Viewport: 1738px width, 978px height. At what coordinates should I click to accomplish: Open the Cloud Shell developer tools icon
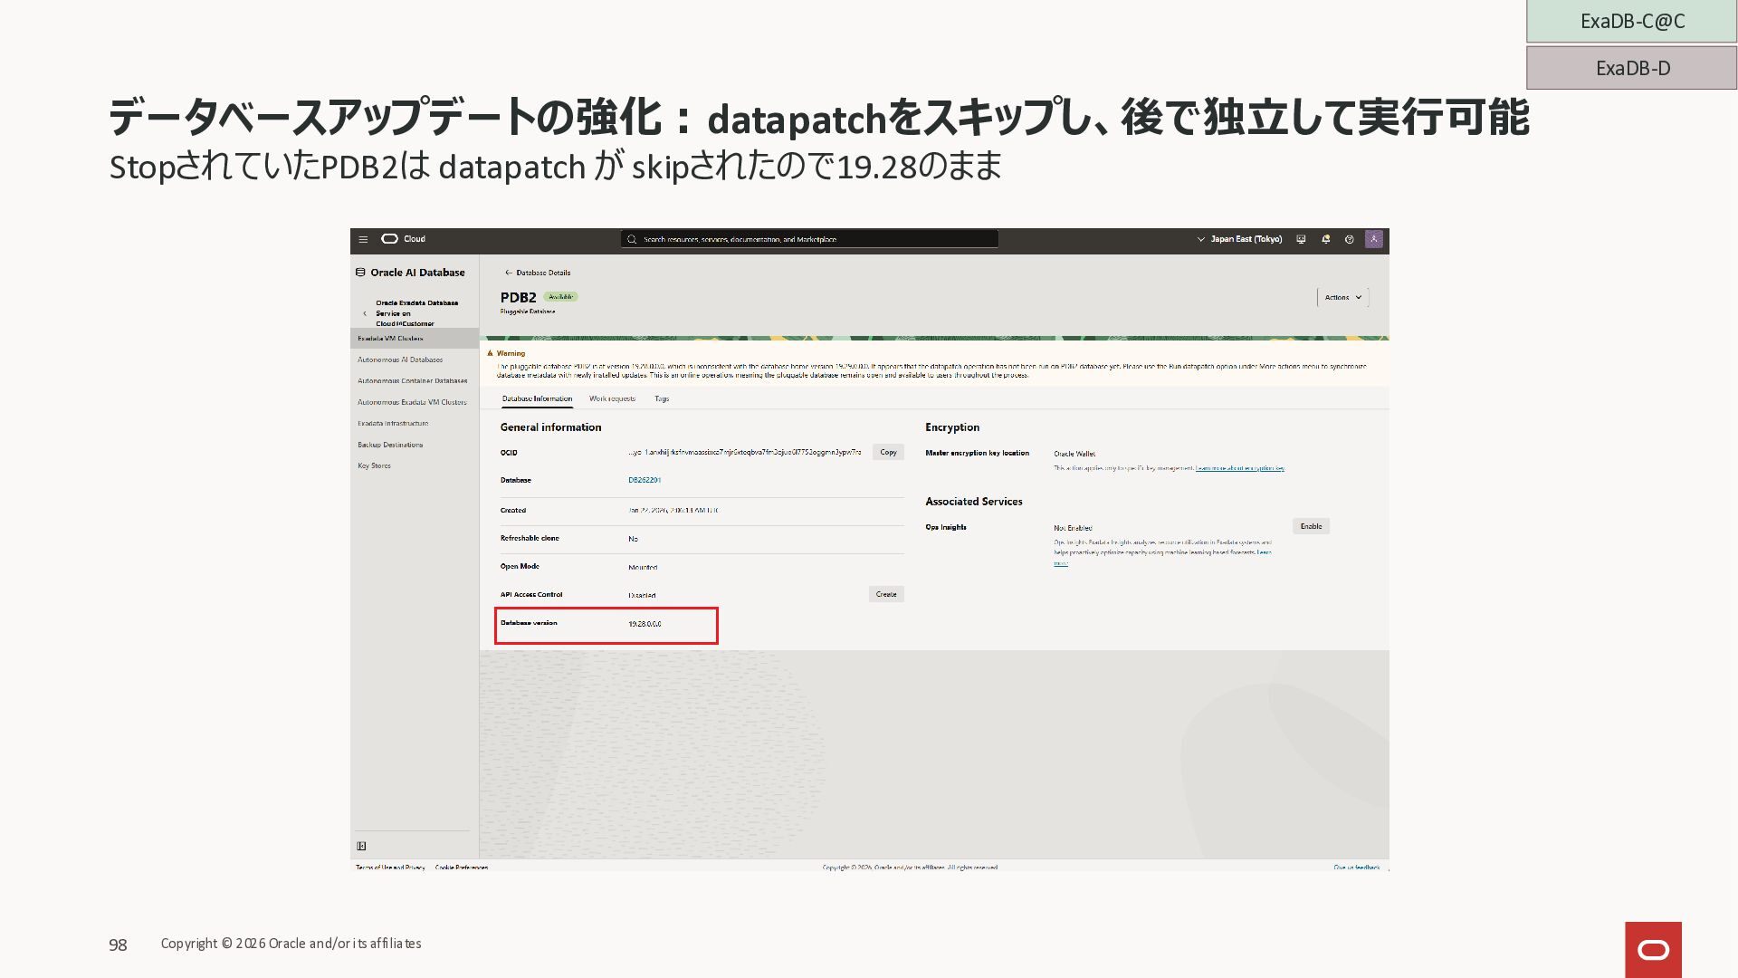(x=1301, y=240)
